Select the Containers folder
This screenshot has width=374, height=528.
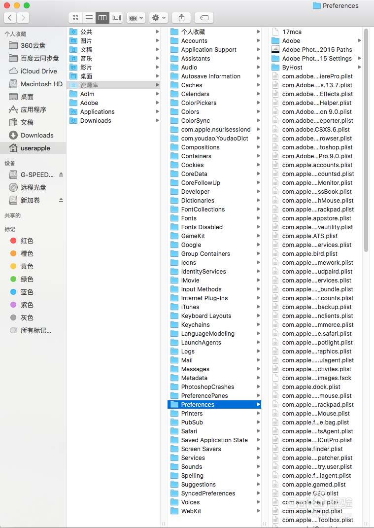point(214,156)
